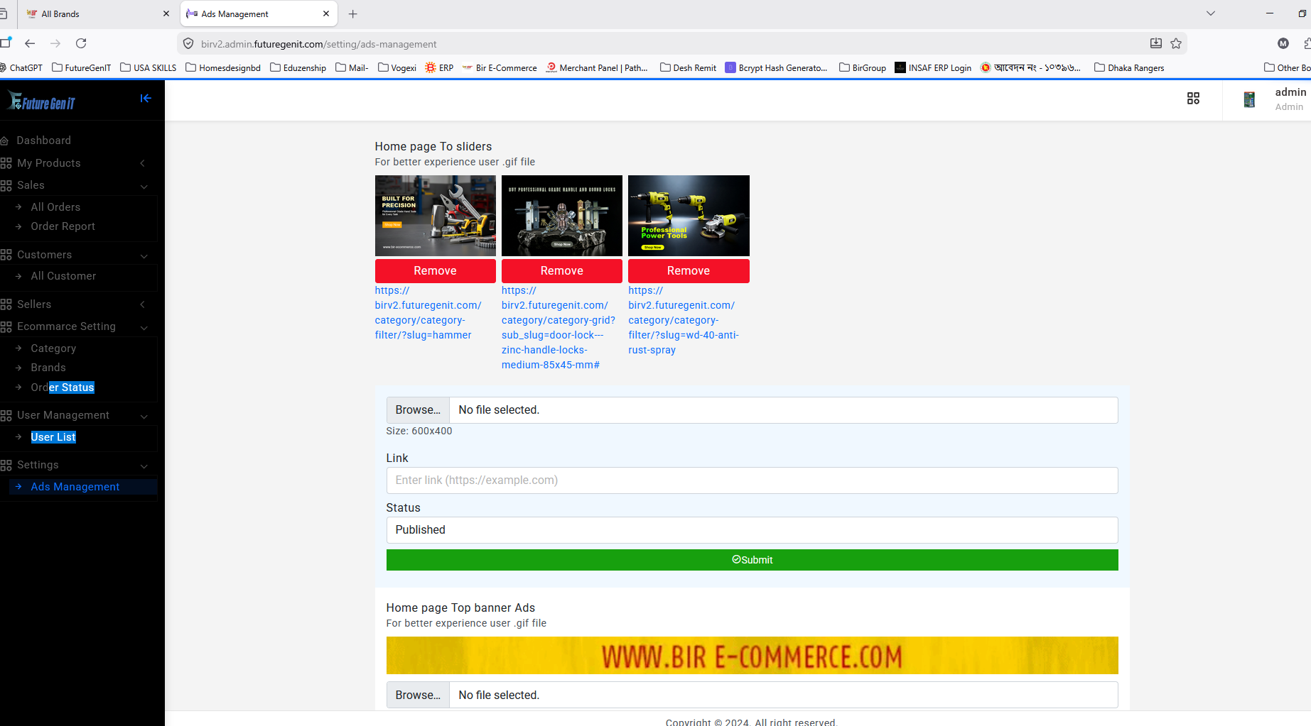Viewport: 1311px width, 726px height.
Task: Click the Link input field
Action: tap(752, 480)
